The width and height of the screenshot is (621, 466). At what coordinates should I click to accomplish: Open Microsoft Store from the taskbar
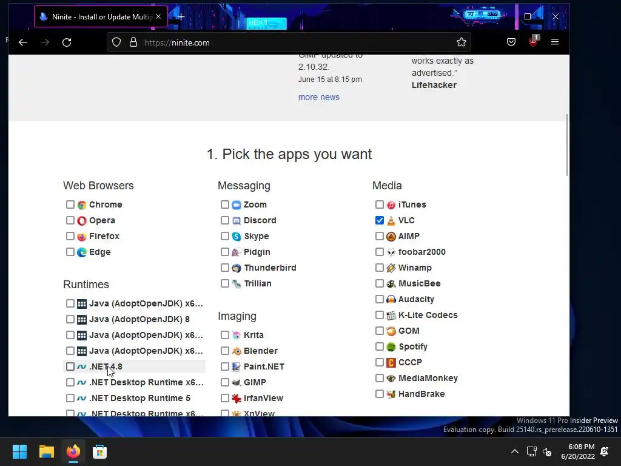coord(100,451)
